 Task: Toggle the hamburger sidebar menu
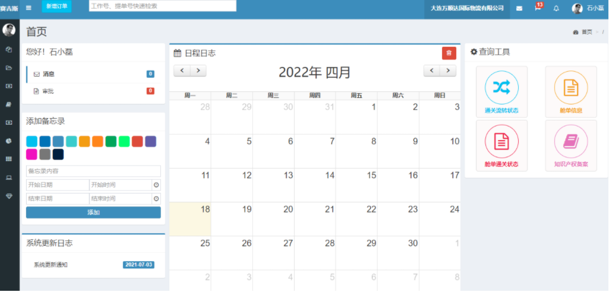[29, 8]
